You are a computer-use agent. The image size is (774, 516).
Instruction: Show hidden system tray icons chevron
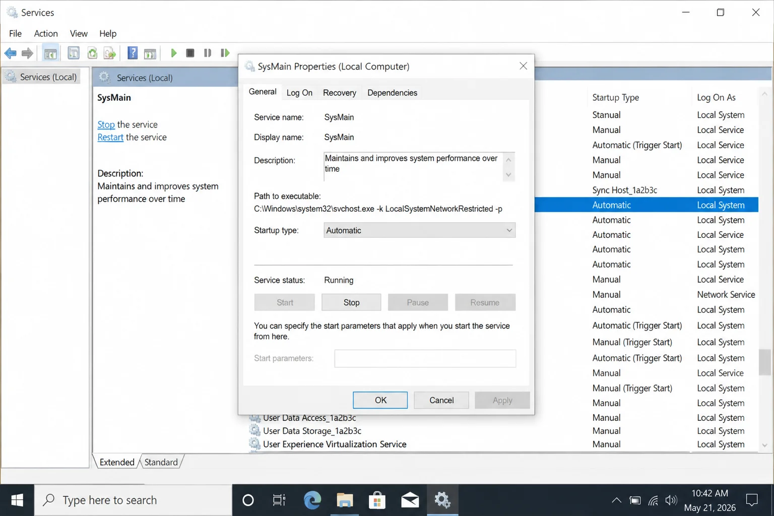(616, 500)
